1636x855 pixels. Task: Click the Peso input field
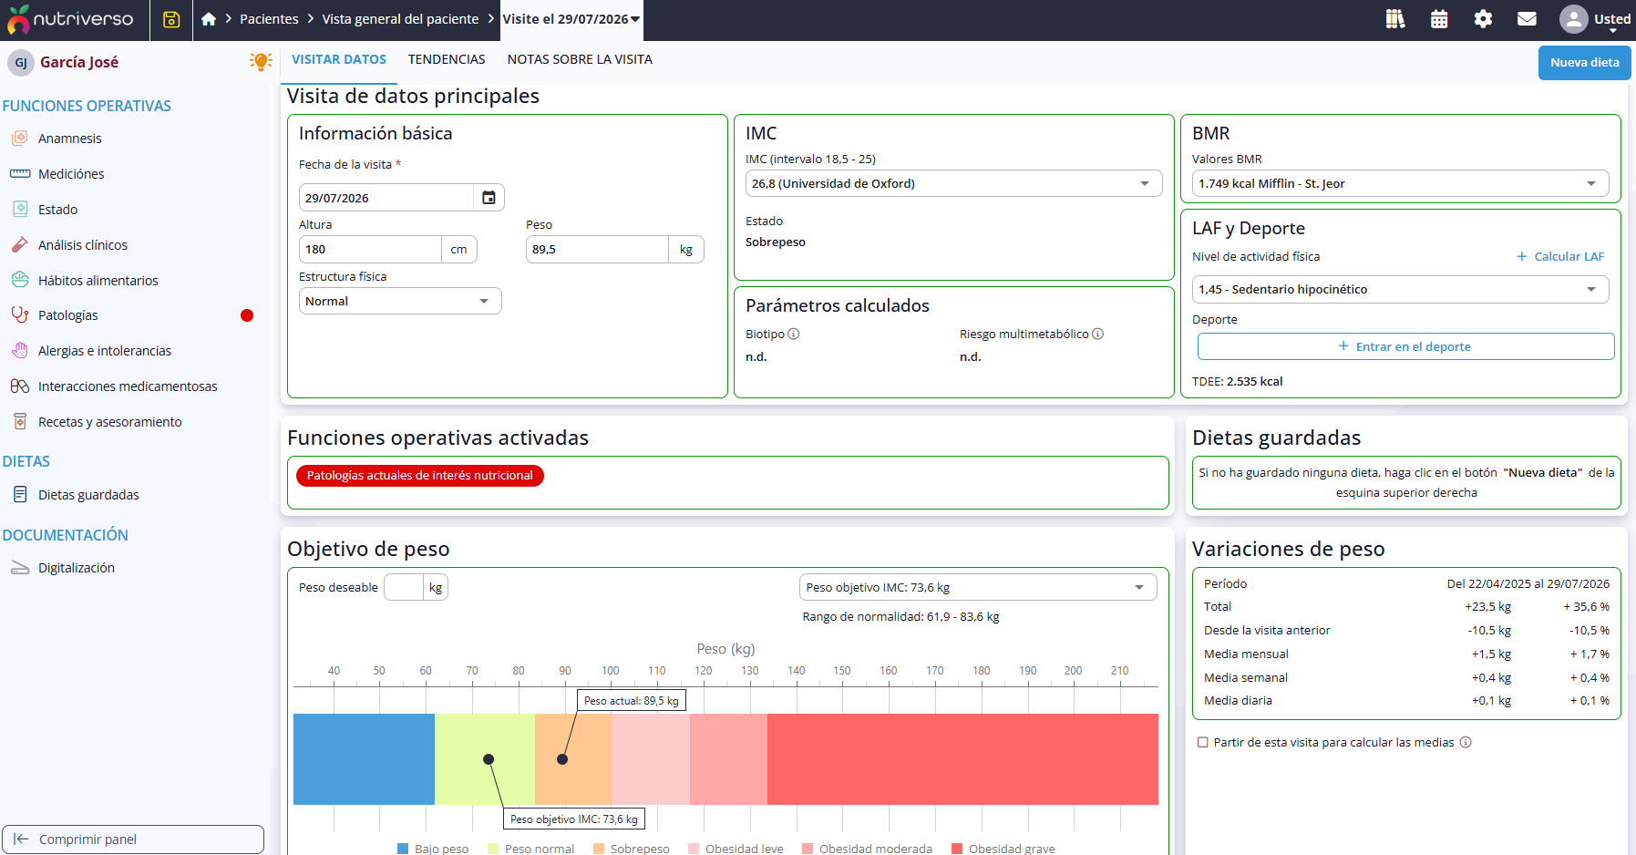(597, 249)
